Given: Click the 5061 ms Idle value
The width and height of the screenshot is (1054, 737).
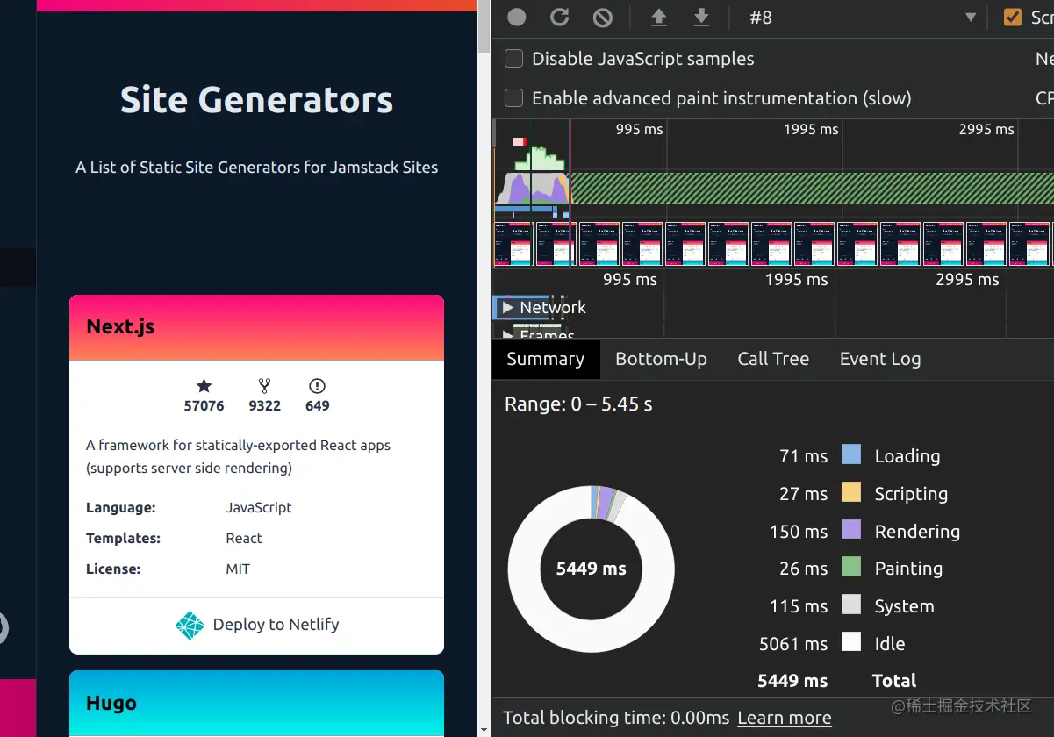Looking at the screenshot, I should tap(793, 644).
